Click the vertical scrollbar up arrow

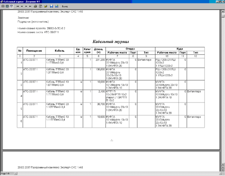(x=223, y=12)
